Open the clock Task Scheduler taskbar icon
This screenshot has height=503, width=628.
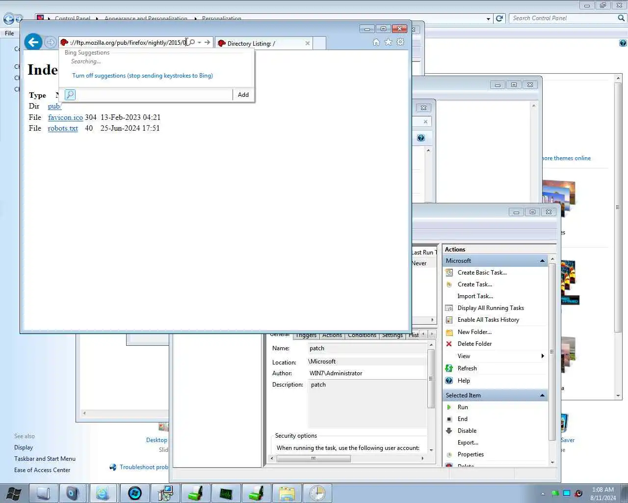pyautogui.click(x=317, y=493)
